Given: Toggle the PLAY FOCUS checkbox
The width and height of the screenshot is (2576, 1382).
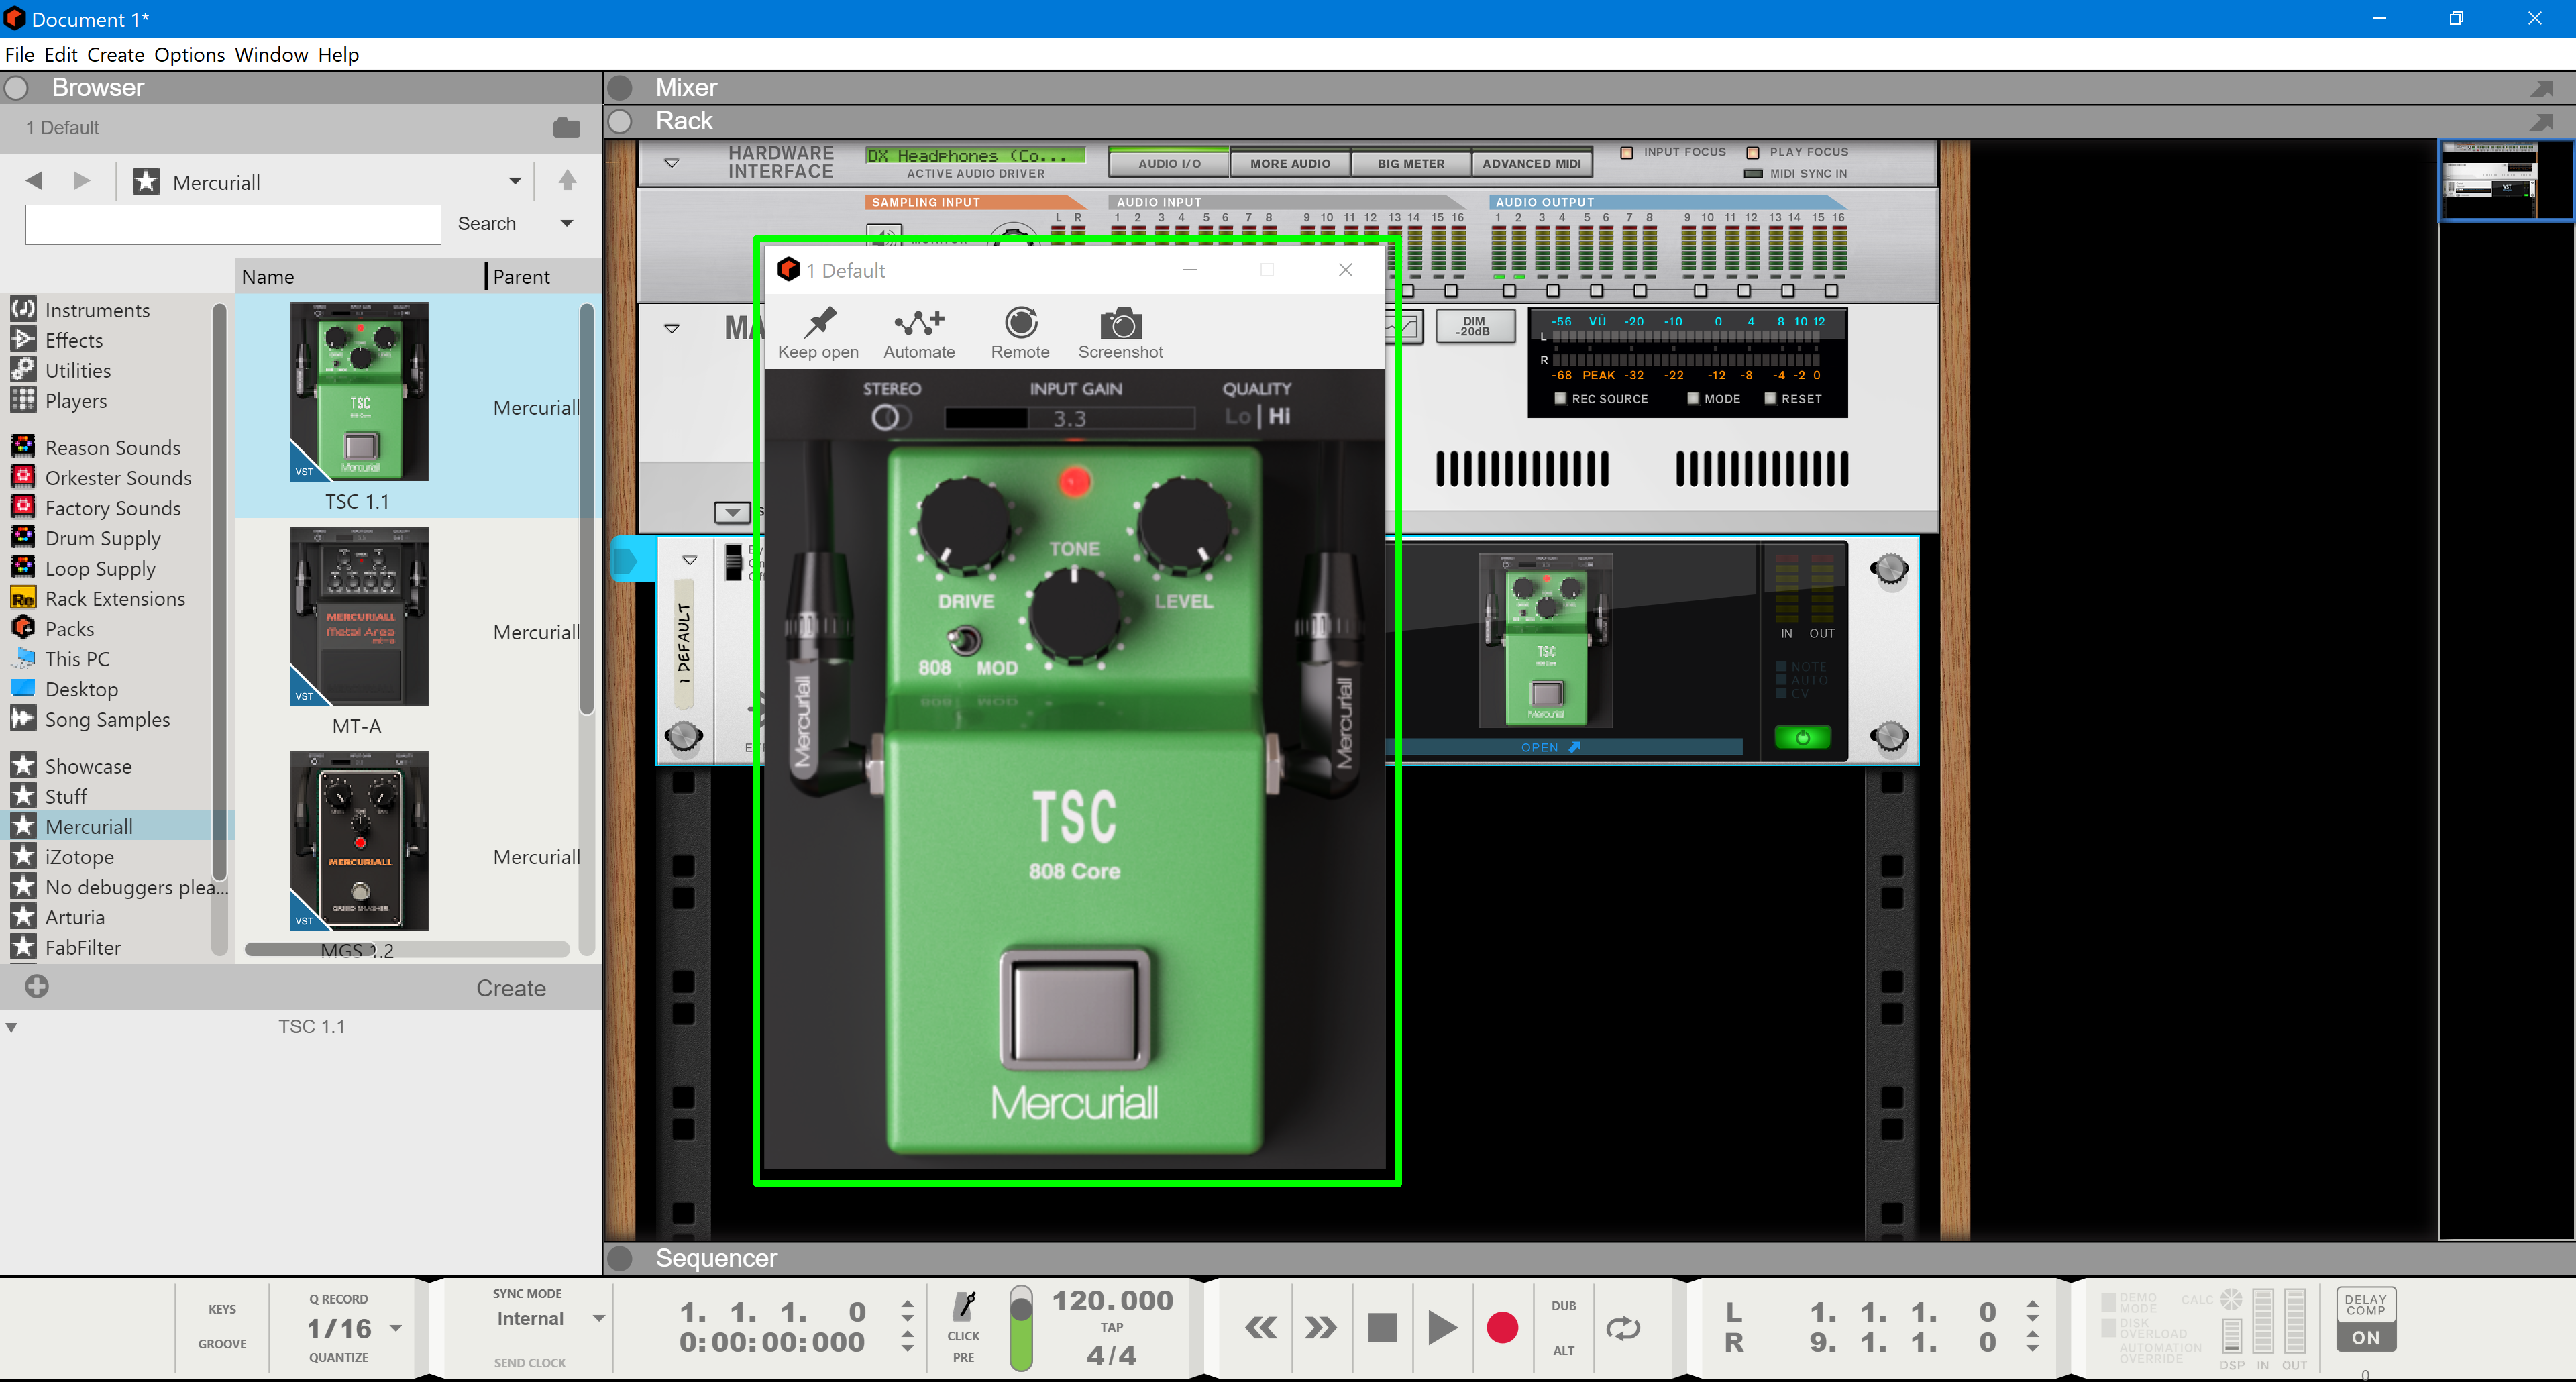Looking at the screenshot, I should (1753, 152).
